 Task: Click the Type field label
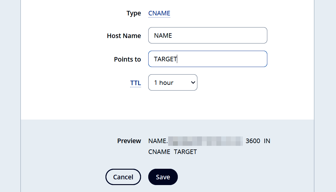133,13
